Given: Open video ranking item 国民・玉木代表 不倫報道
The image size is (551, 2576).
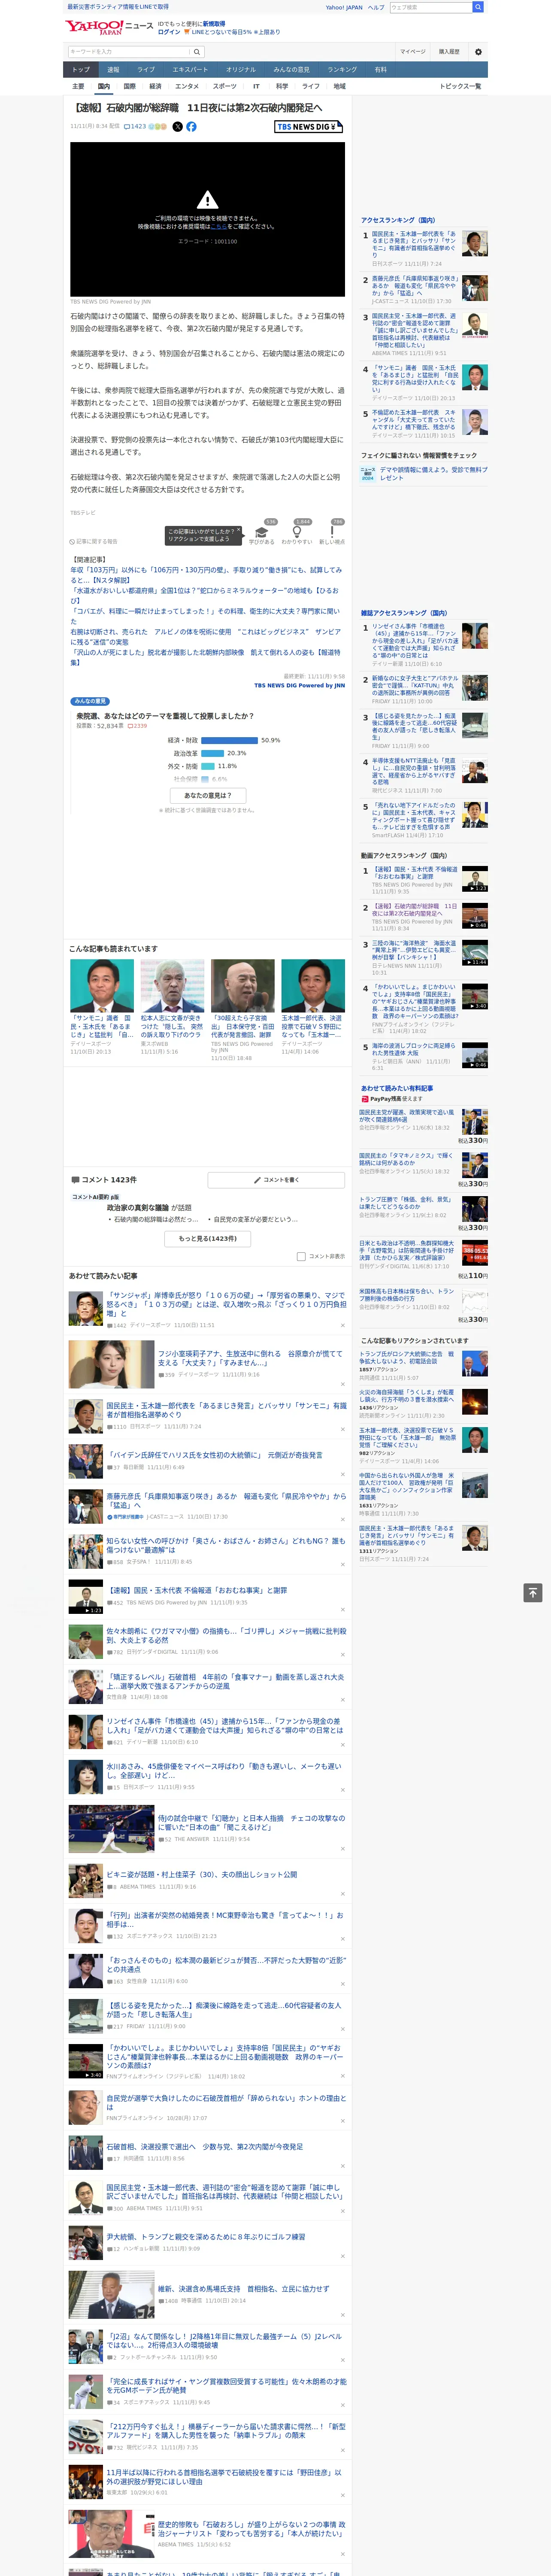Looking at the screenshot, I should coord(414,873).
